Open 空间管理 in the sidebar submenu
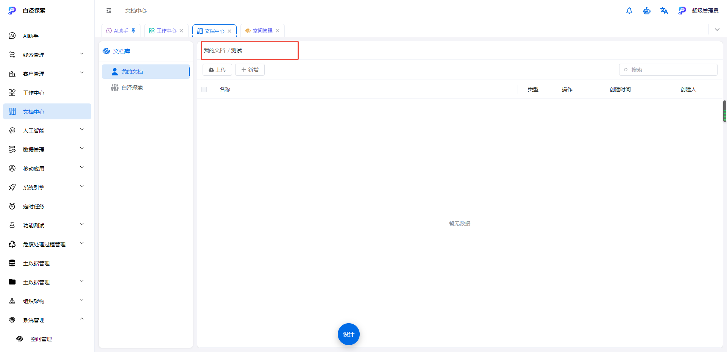This screenshot has width=727, height=352. (47, 339)
